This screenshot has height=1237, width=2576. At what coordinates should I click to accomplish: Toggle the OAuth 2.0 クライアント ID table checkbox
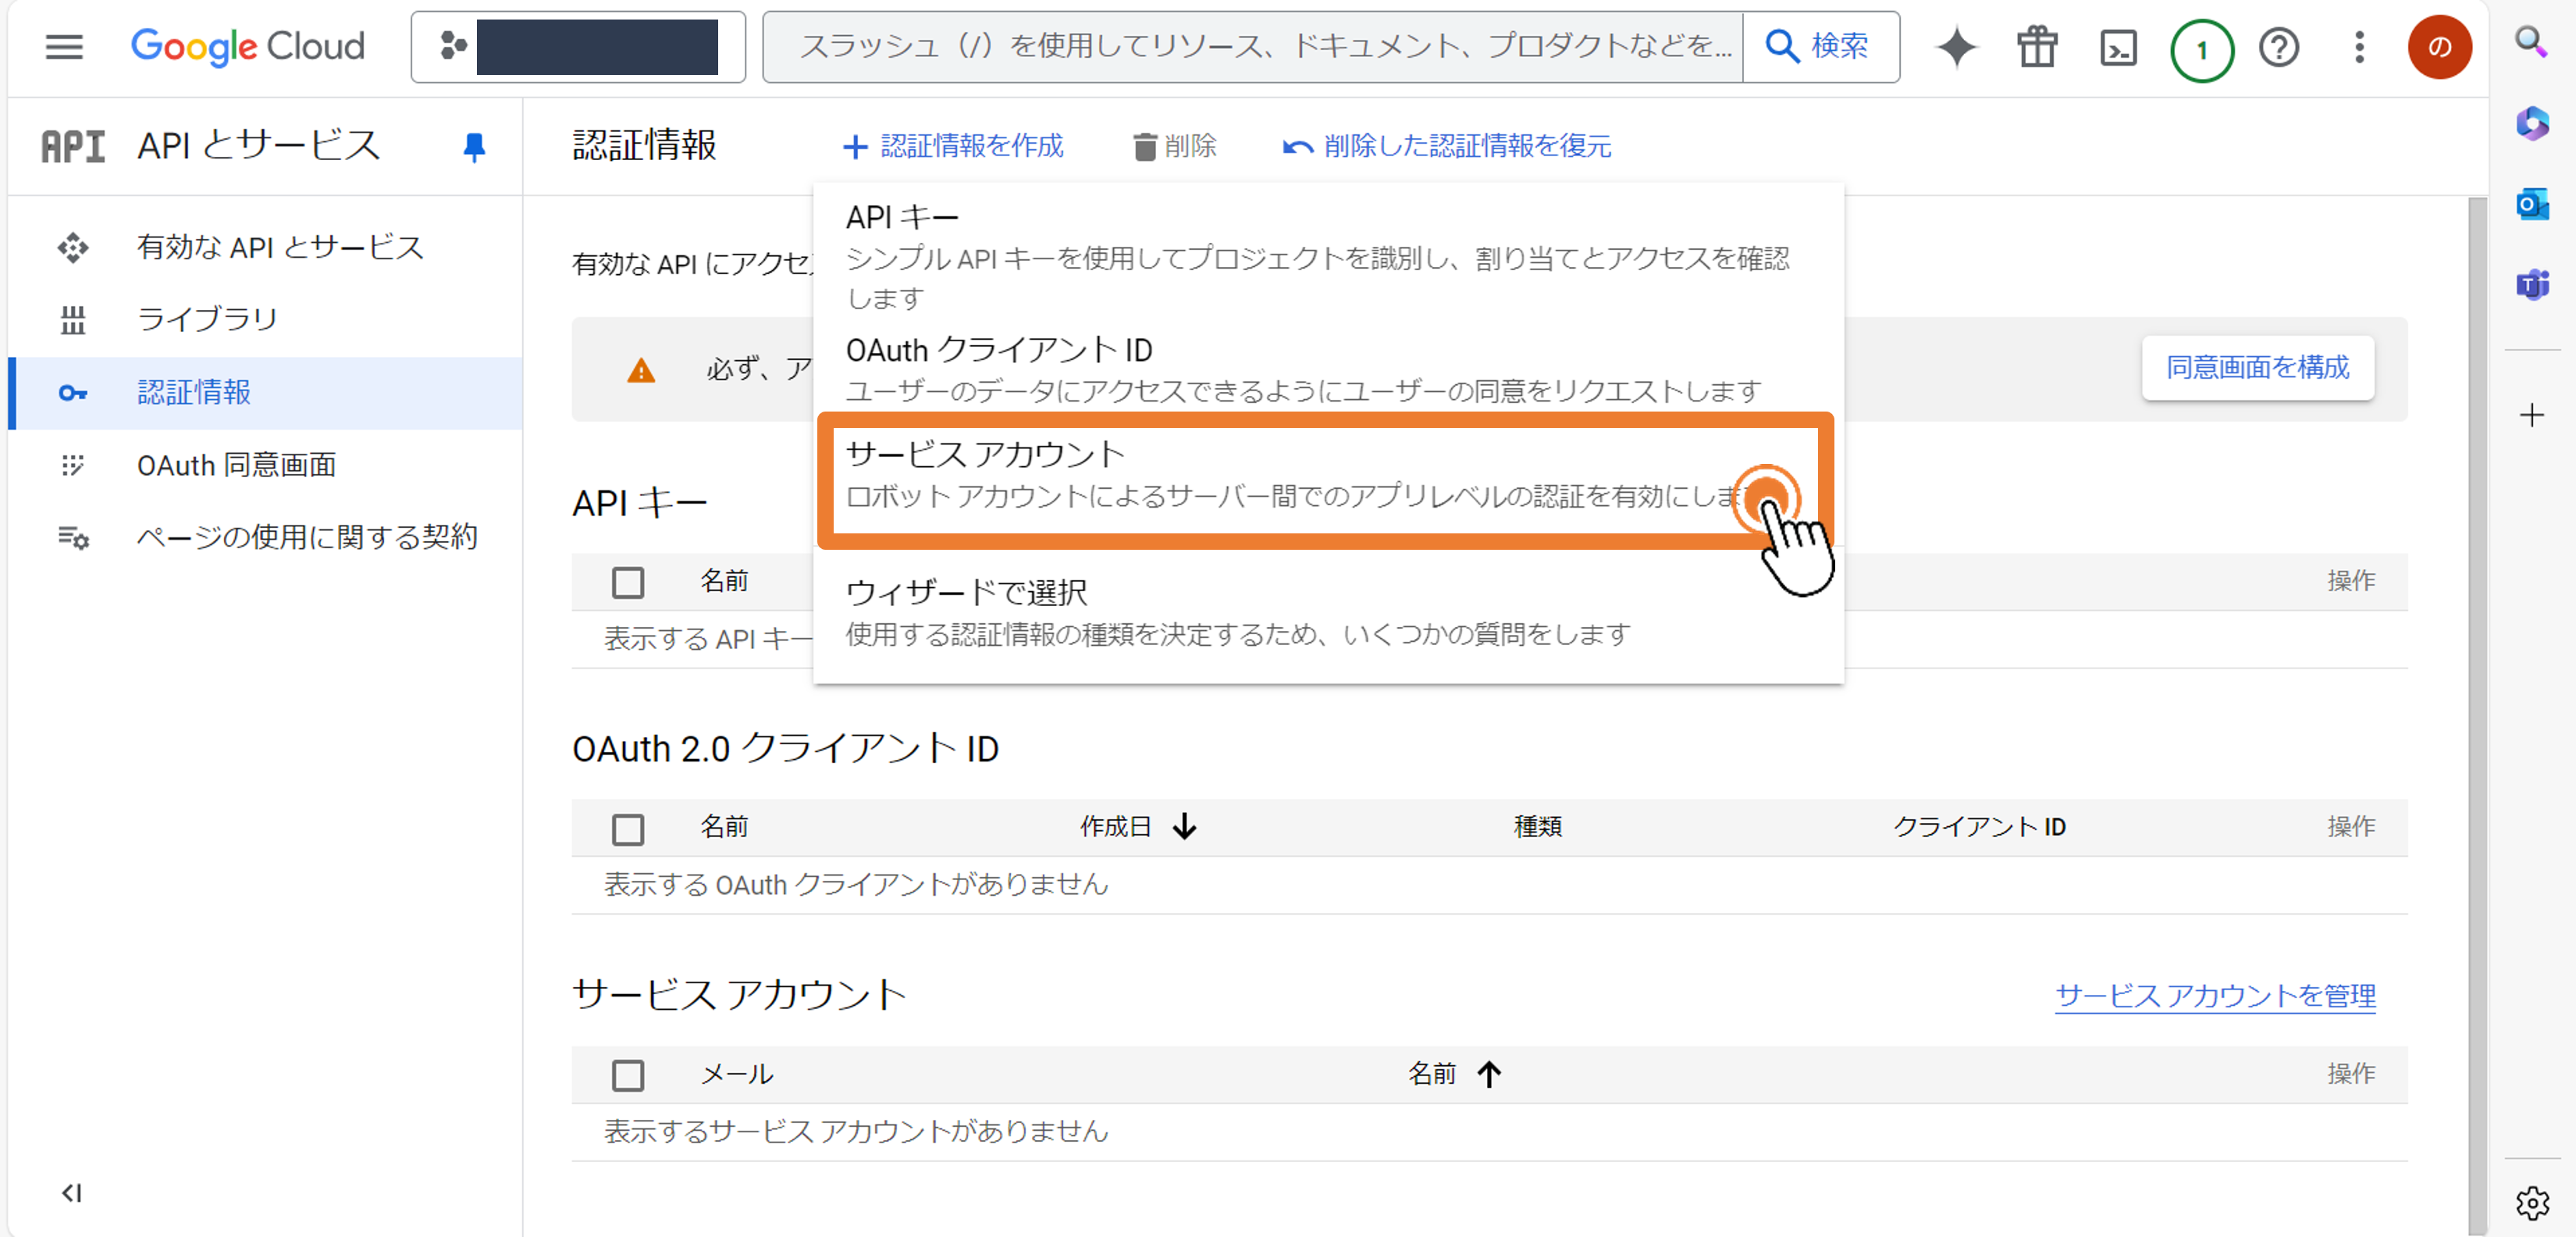[628, 828]
